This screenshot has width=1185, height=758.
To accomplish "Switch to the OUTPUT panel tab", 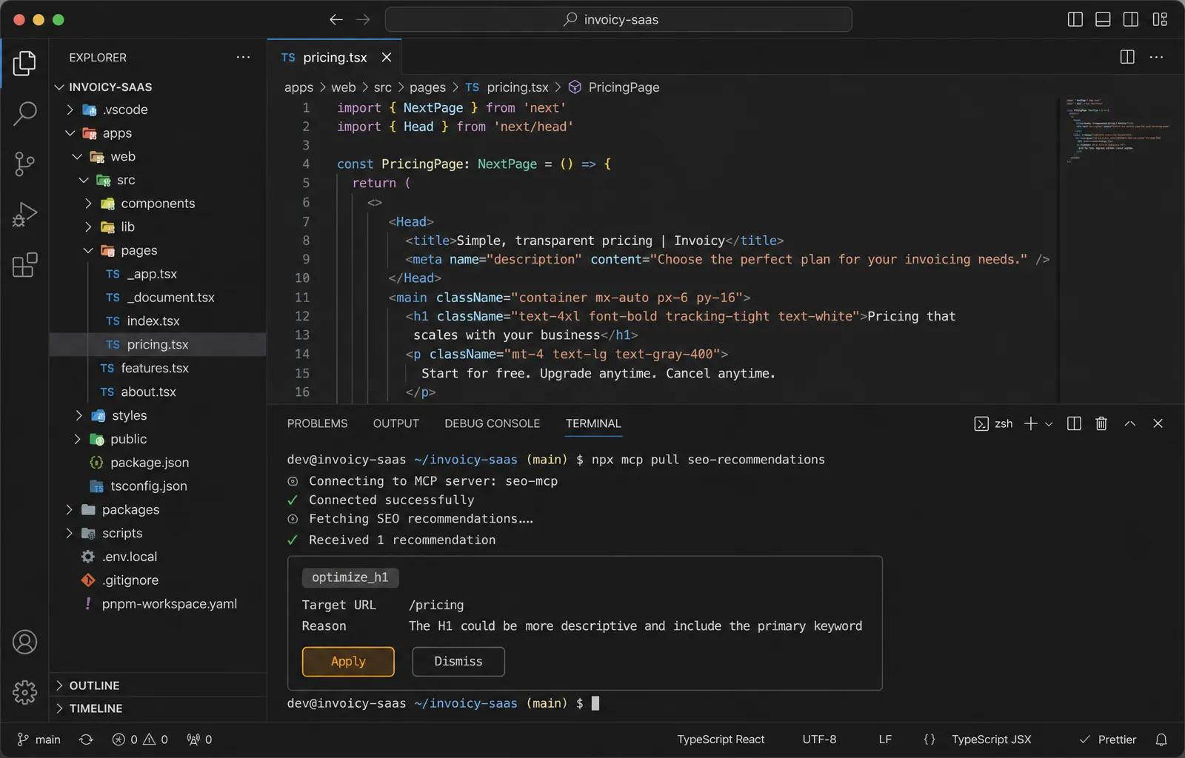I will point(396,423).
